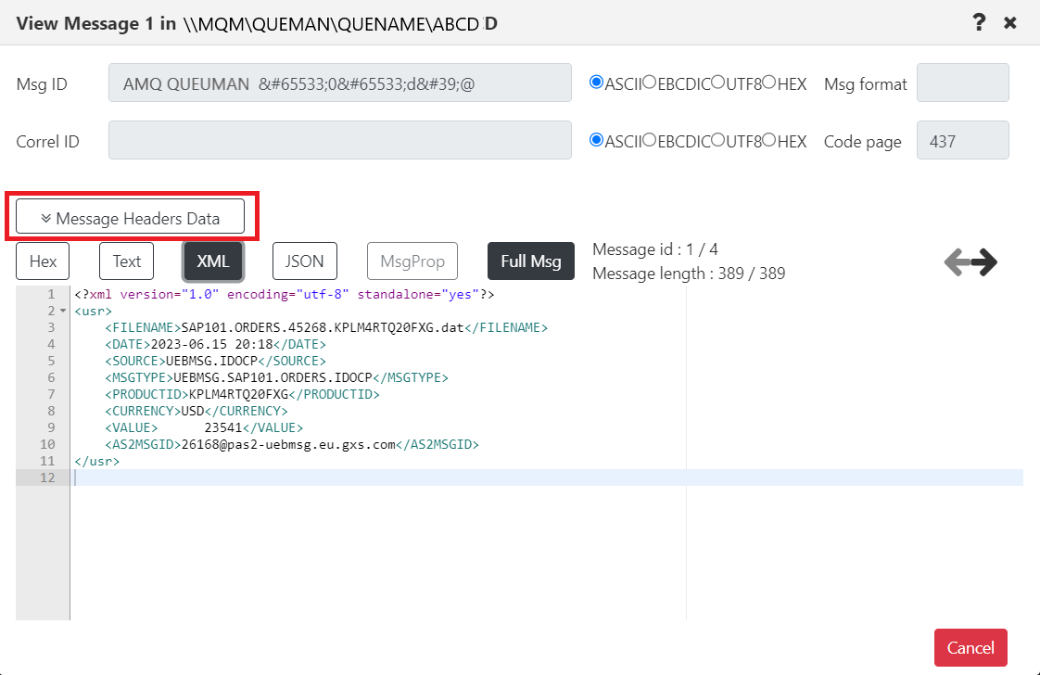
Task: Go to the previous message arrow
Action: coord(958,261)
